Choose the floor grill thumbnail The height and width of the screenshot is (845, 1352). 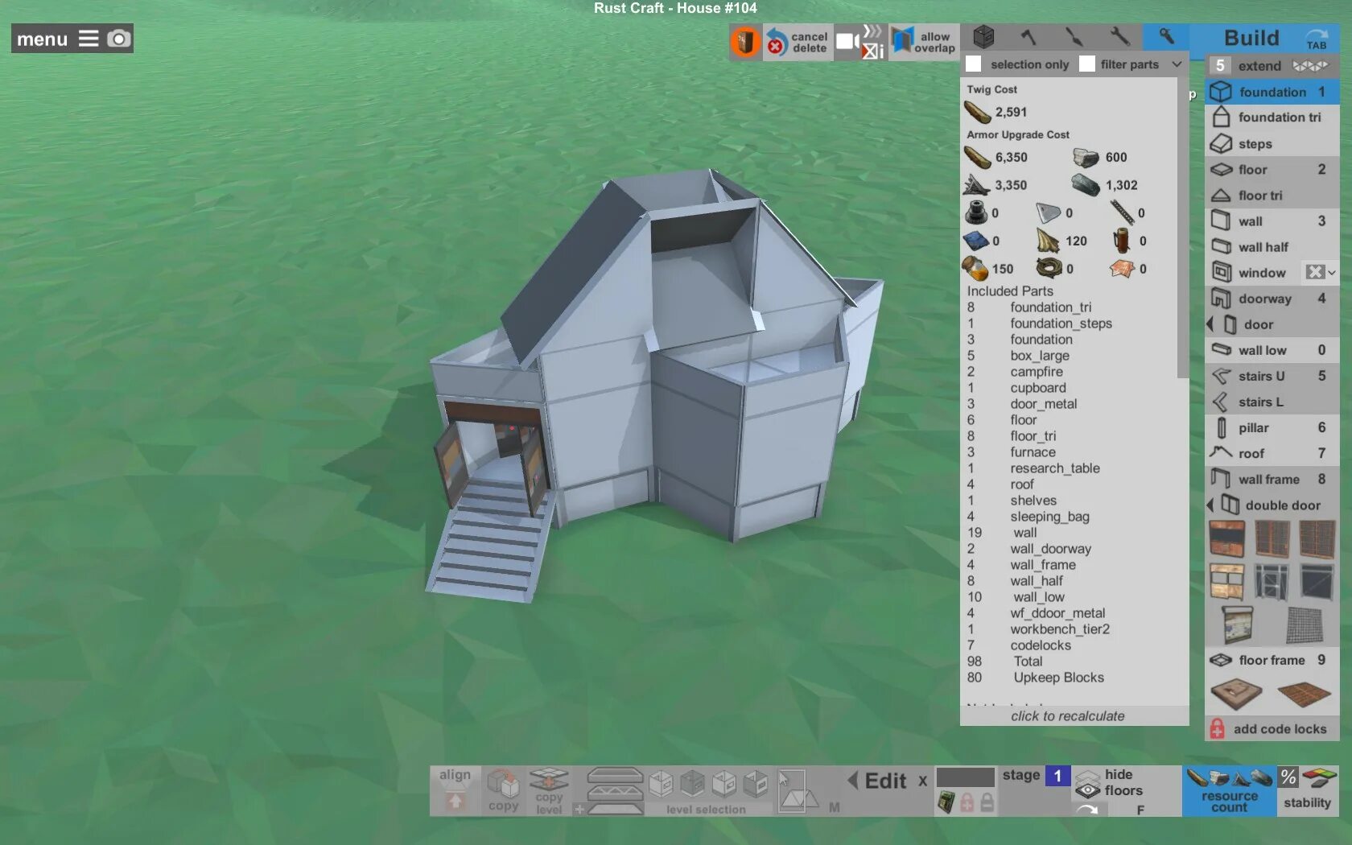coord(1304,693)
